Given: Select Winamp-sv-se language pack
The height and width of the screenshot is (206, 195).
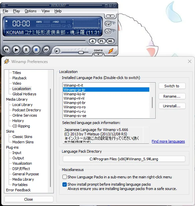Looking at the screenshot, I should click(x=106, y=116).
